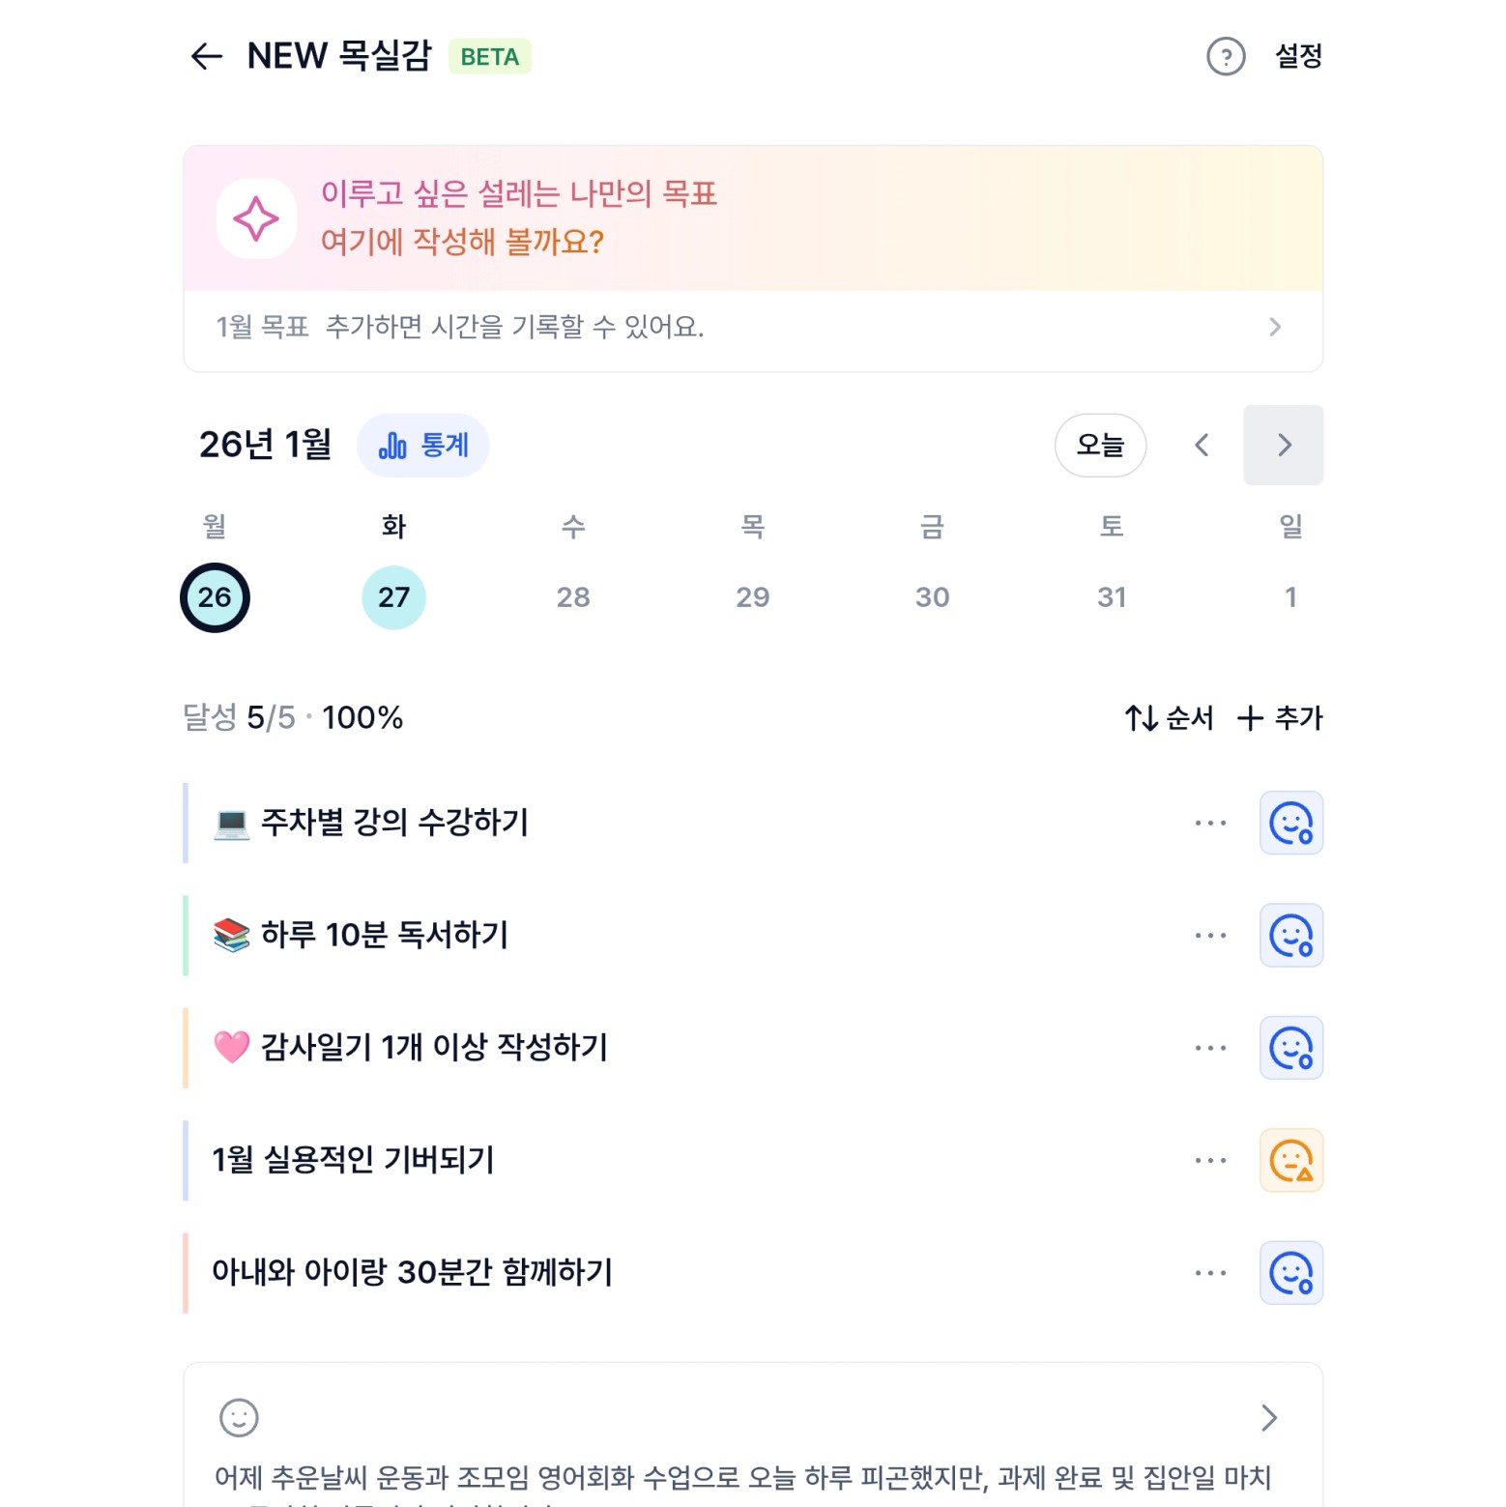This screenshot has width=1506, height=1507.
Task: Select Monday the 26th in the calendar
Action: pos(215,597)
